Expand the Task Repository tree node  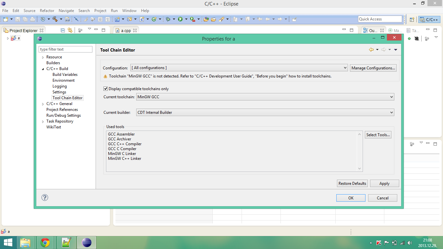[x=43, y=122]
